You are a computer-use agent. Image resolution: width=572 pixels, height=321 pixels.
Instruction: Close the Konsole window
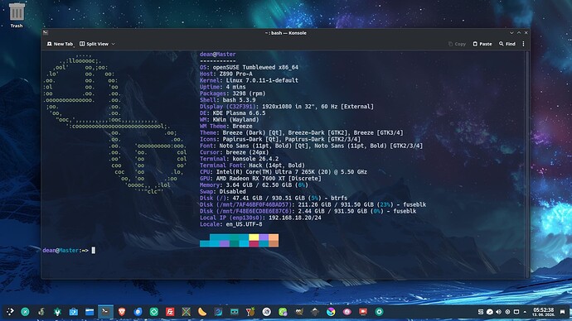(x=526, y=33)
